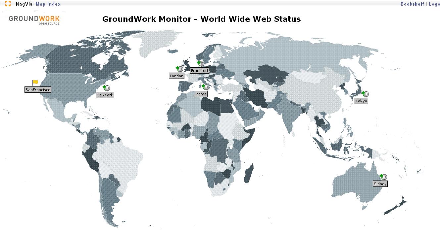Screen dimensions: 440x234
Task: Click the Rome globe status icon
Action: pyautogui.click(x=206, y=87)
